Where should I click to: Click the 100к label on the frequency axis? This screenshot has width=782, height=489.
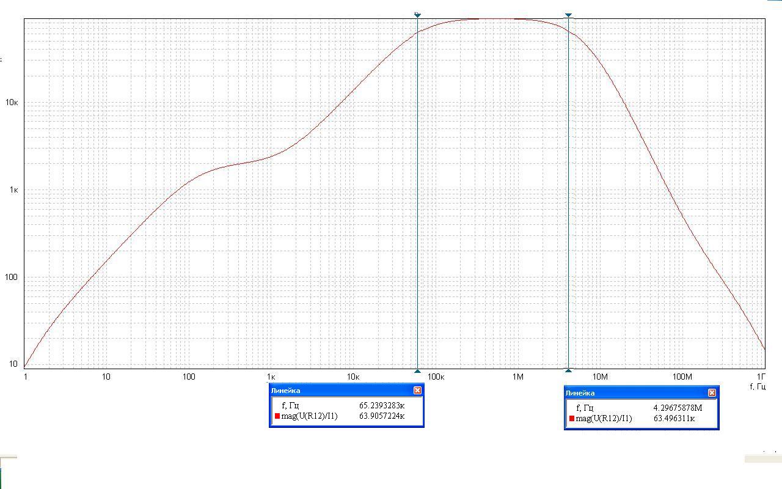click(436, 377)
